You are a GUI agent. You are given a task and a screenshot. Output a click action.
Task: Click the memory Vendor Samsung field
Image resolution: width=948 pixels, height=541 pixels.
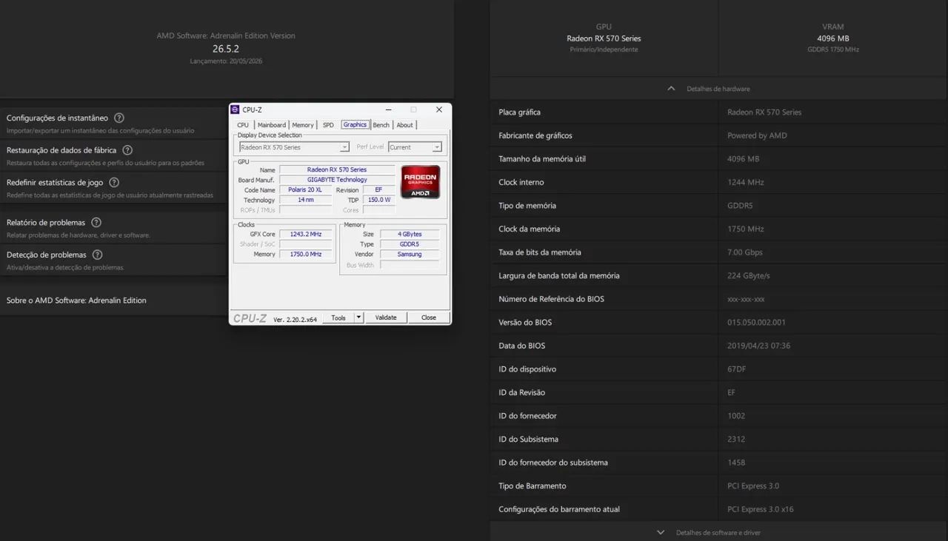pyautogui.click(x=410, y=254)
